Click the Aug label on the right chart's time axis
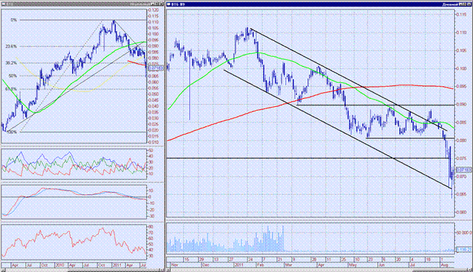 click(445, 265)
